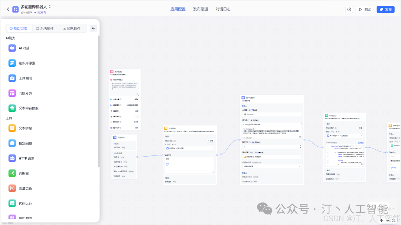Click the 调试 button
The image size is (401, 225).
(x=365, y=9)
